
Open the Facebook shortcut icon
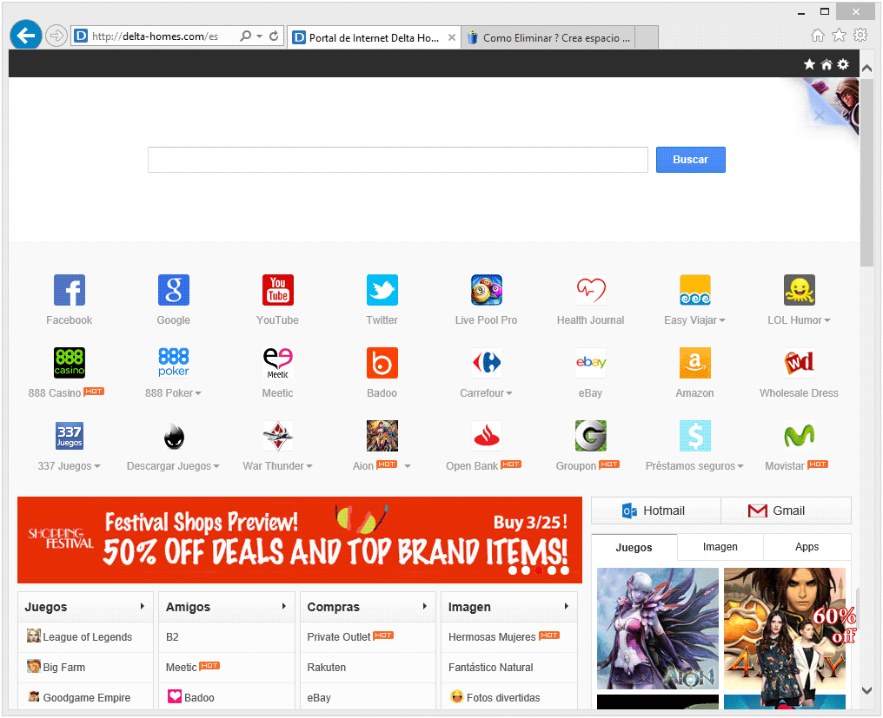tap(70, 290)
